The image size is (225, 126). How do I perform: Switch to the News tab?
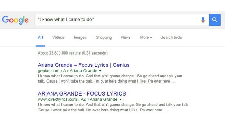coord(126,37)
